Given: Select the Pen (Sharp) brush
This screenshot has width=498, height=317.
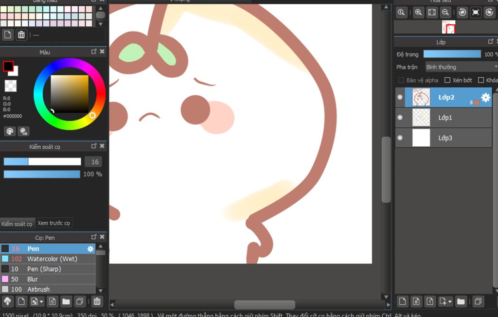Looking at the screenshot, I should (48, 269).
